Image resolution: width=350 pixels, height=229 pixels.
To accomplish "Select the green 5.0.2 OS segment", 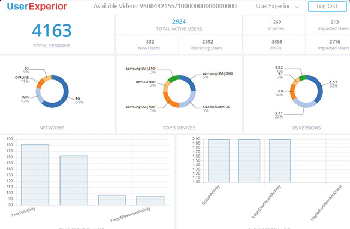I will click(x=303, y=77).
